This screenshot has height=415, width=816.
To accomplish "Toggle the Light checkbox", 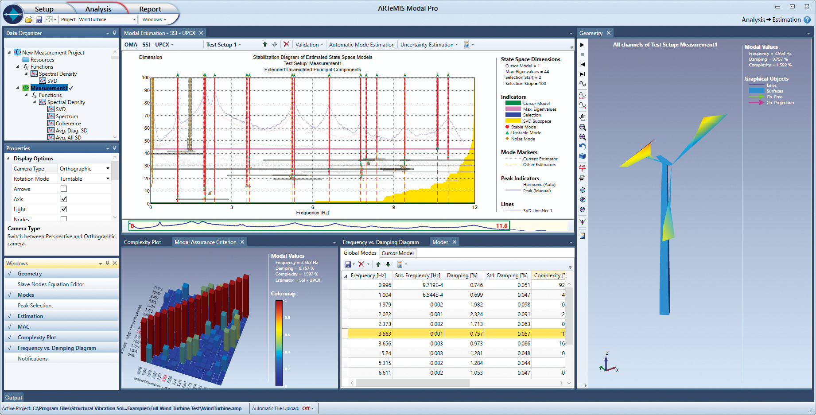I will click(x=64, y=209).
